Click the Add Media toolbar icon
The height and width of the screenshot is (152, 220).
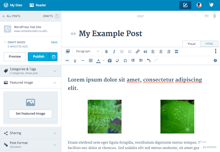[68, 51]
